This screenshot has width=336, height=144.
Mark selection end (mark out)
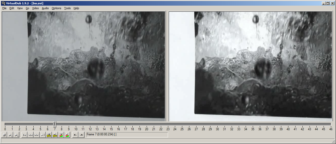pos(81,135)
